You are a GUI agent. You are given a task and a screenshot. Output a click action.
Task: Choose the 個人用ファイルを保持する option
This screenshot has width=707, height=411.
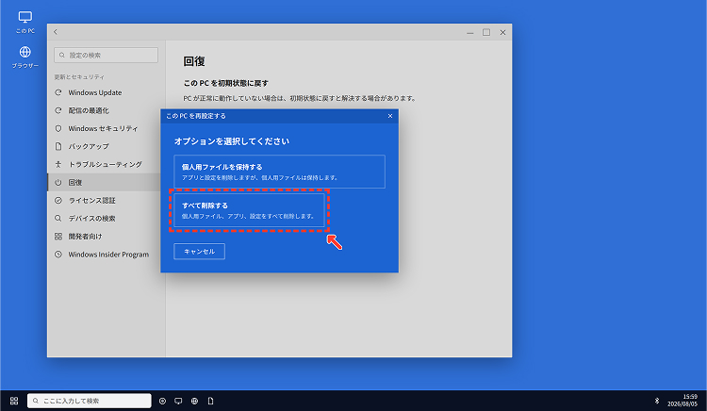tap(280, 172)
